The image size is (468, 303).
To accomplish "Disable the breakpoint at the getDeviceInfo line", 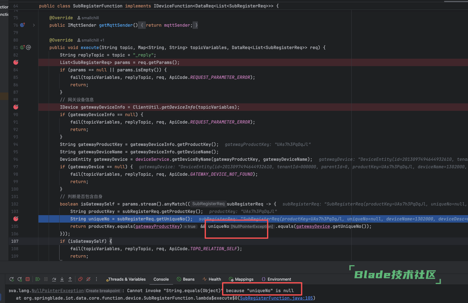I will pos(16,107).
